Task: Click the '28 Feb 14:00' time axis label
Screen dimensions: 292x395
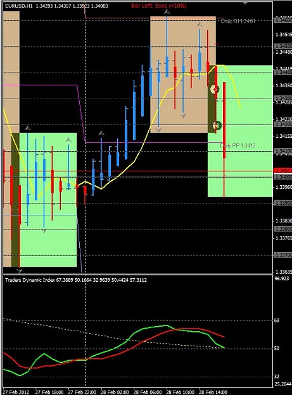Action: coord(213,392)
